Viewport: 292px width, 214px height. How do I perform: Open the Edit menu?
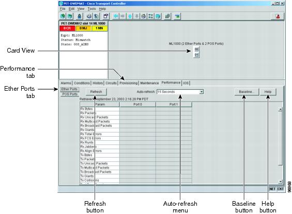(71, 9)
